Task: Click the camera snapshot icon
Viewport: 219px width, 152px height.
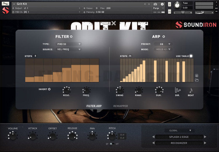Action: tap(155, 4)
